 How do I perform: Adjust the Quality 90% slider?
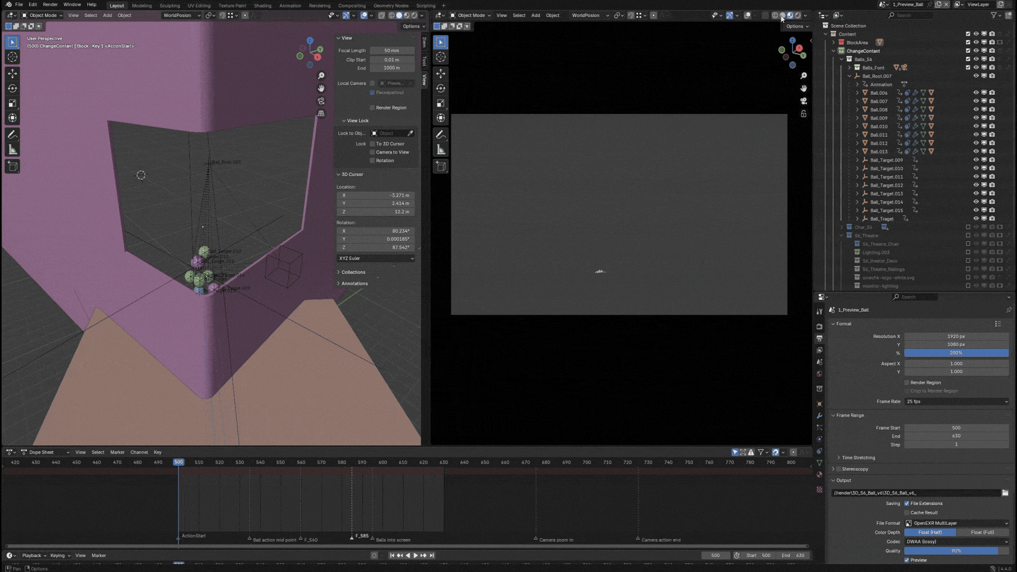(957, 551)
